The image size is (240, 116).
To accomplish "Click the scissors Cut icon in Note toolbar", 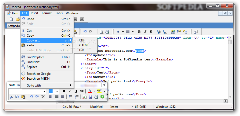I will [x=12, y=97].
